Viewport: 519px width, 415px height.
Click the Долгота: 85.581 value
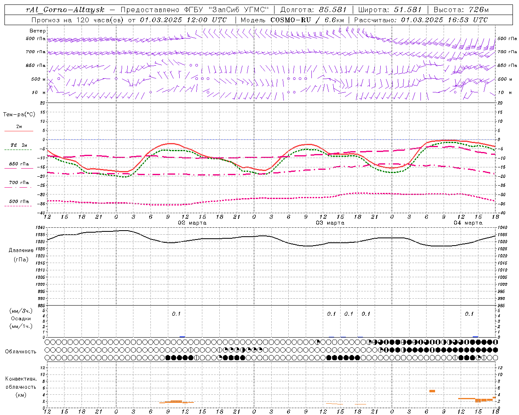pos(313,10)
